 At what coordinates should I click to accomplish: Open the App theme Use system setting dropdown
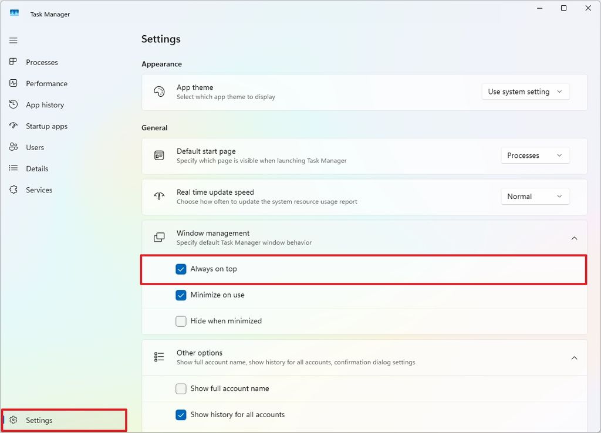tap(525, 92)
